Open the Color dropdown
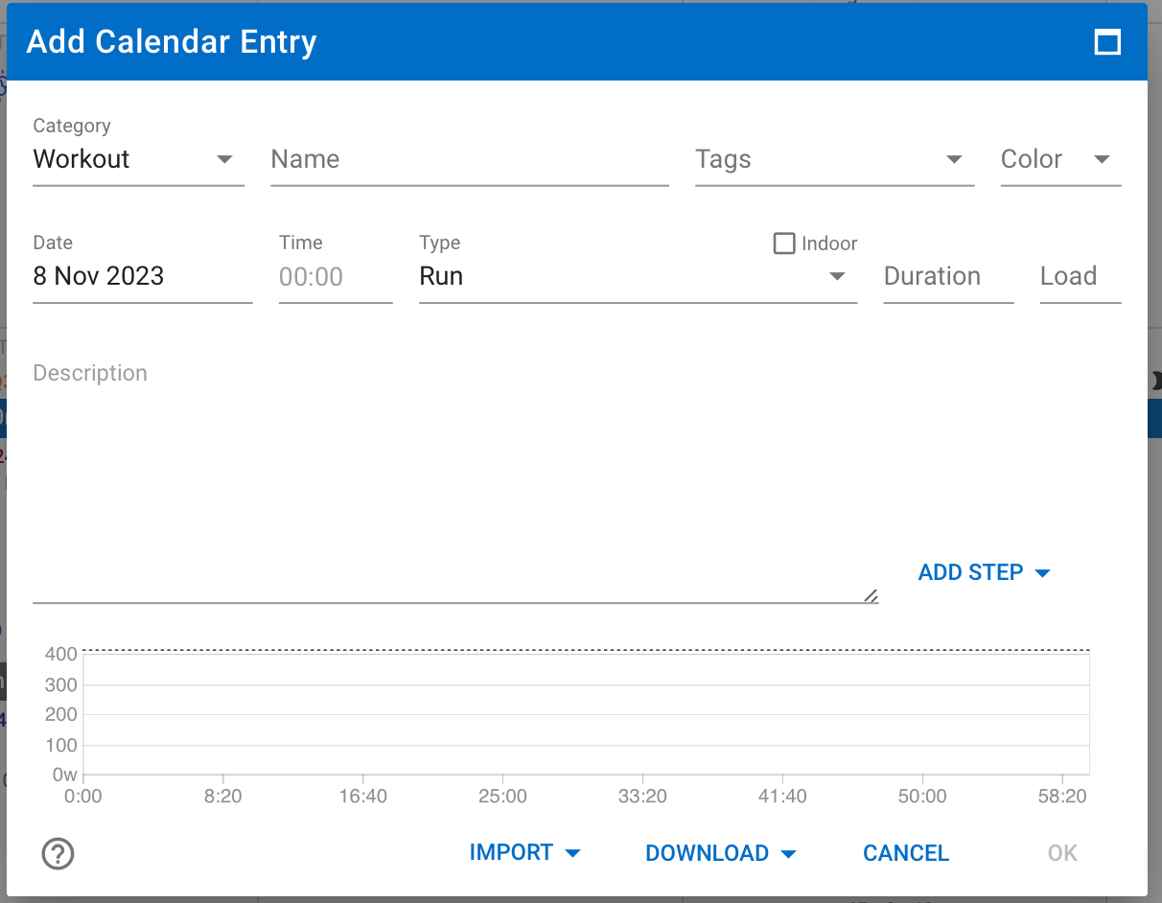This screenshot has height=903, width=1162. pos(1060,159)
